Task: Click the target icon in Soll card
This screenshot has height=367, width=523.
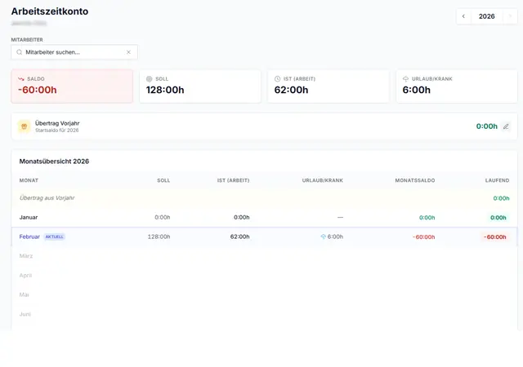Action: click(x=150, y=79)
